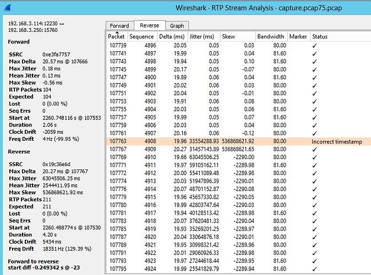This screenshot has height=275, width=371.
Task: Click jitter value 48701152.87
Action: tap(204, 189)
